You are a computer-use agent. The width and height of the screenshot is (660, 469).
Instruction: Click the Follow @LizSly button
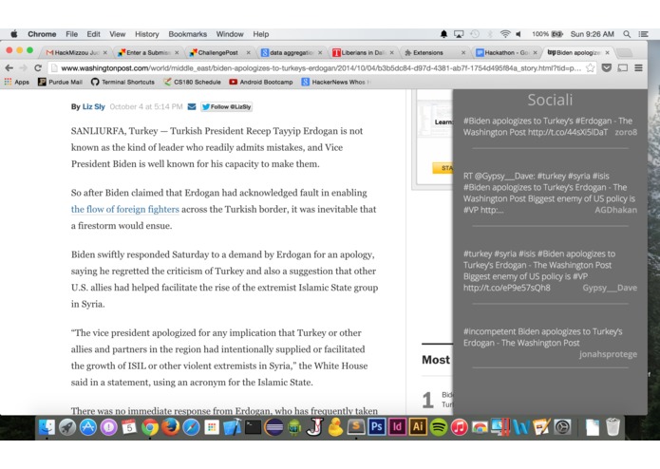pos(226,107)
